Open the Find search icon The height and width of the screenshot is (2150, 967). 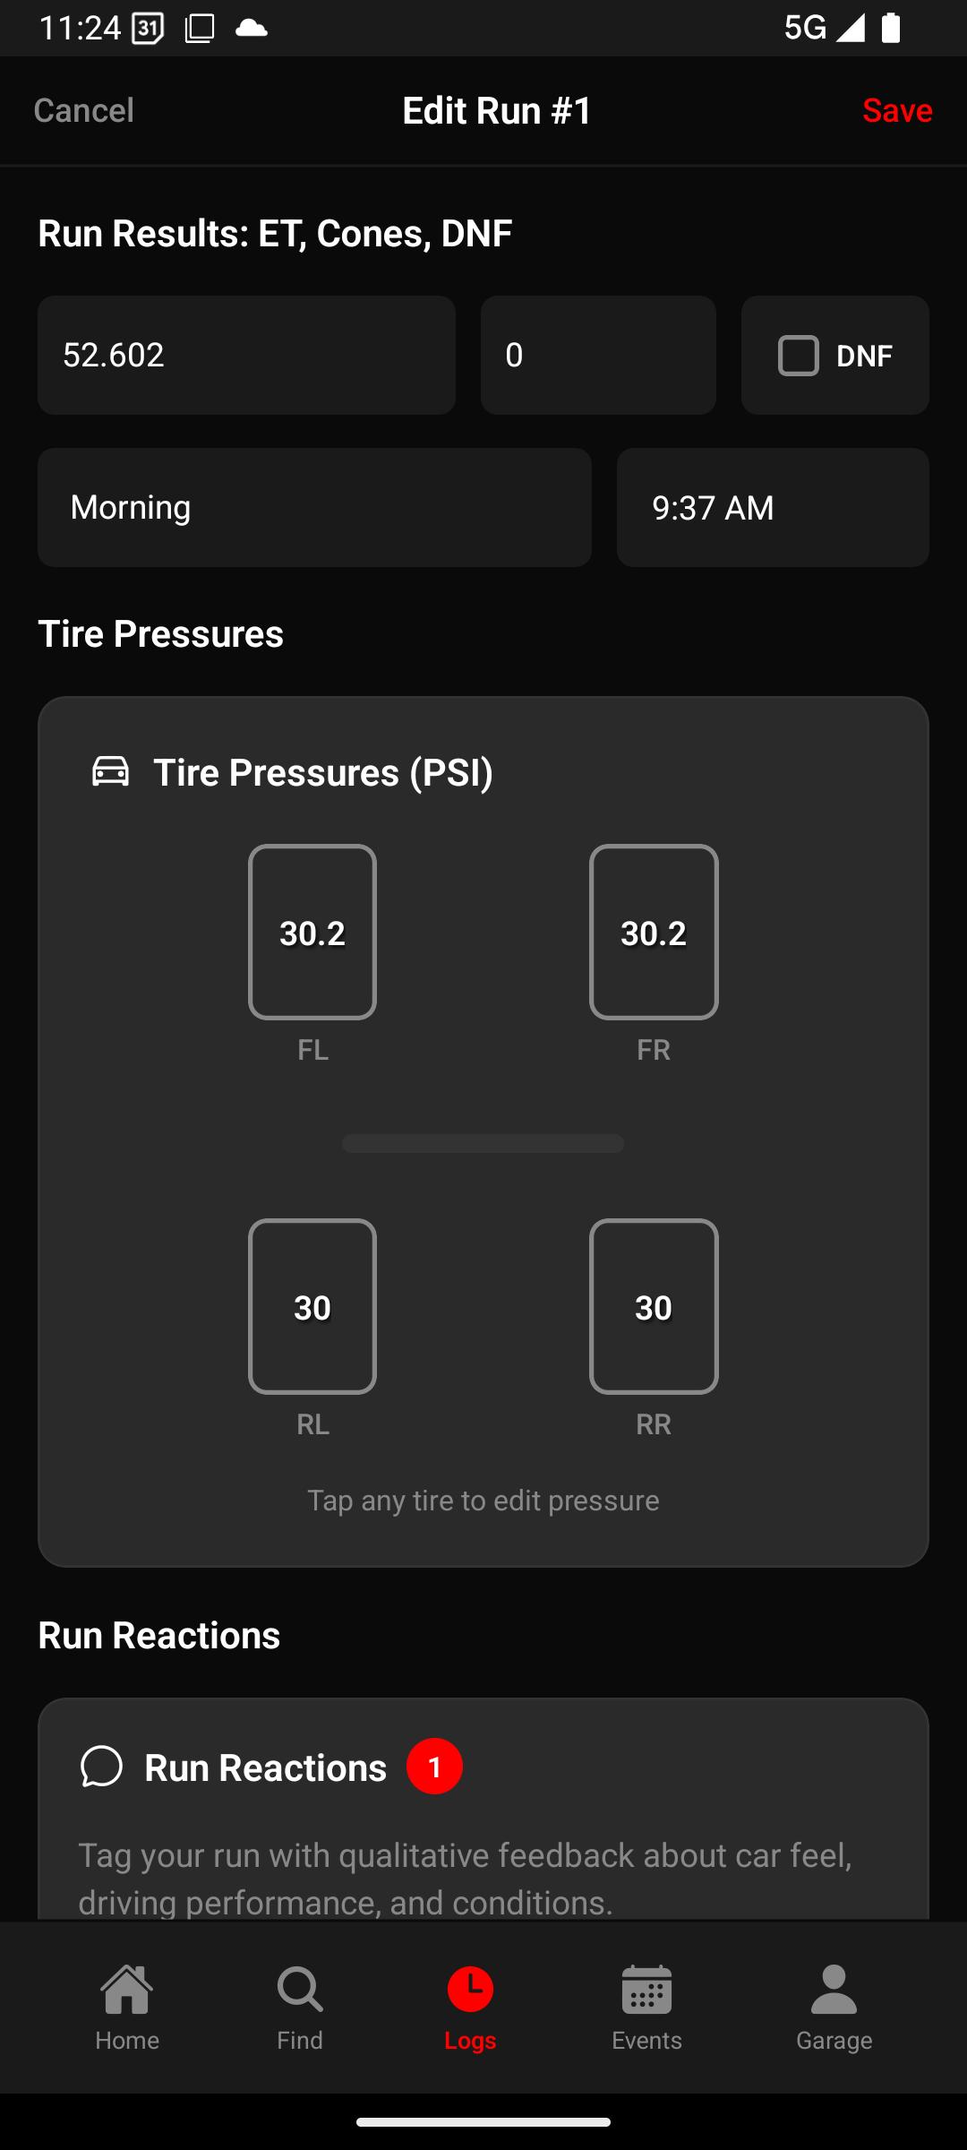coord(299,1989)
